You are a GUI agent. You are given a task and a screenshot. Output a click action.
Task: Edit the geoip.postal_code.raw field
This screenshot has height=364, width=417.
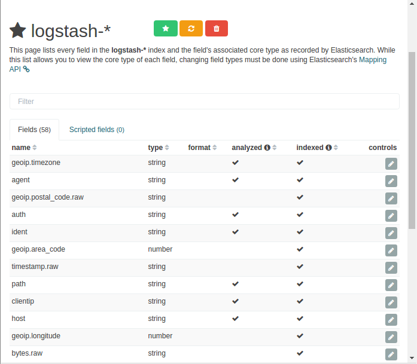coord(391,198)
